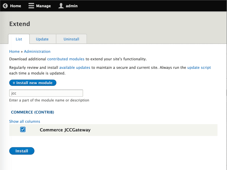227x170 pixels.
Task: Open the update script link
Action: point(199,68)
